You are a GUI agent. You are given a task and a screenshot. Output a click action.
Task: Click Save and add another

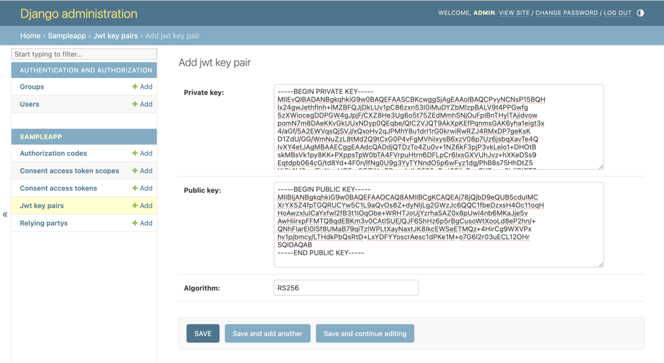pos(267,333)
